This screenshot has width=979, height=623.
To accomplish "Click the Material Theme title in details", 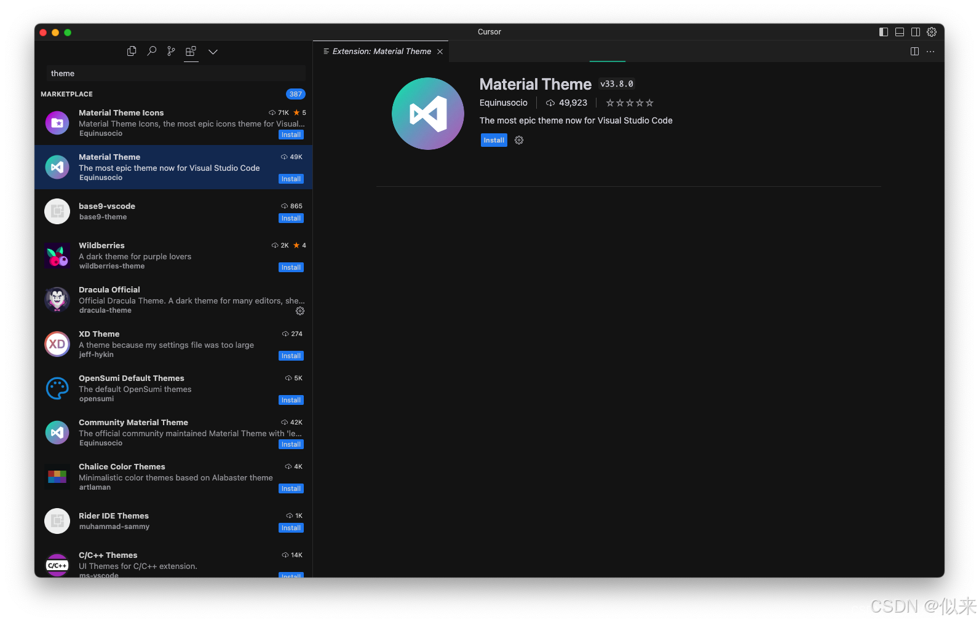I will tap(536, 84).
